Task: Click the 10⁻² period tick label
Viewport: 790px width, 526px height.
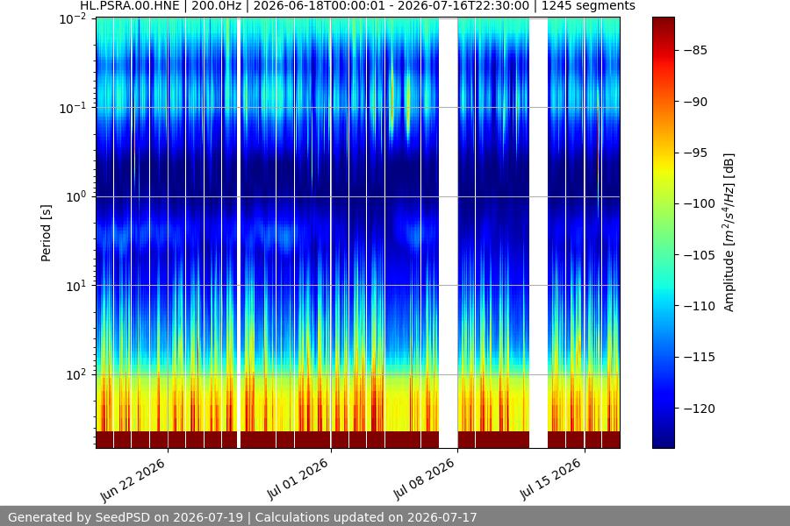Action: click(x=73, y=19)
